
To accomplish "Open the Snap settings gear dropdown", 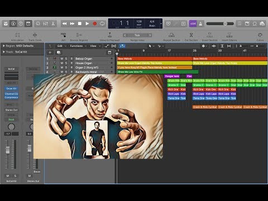I will click(x=204, y=46).
